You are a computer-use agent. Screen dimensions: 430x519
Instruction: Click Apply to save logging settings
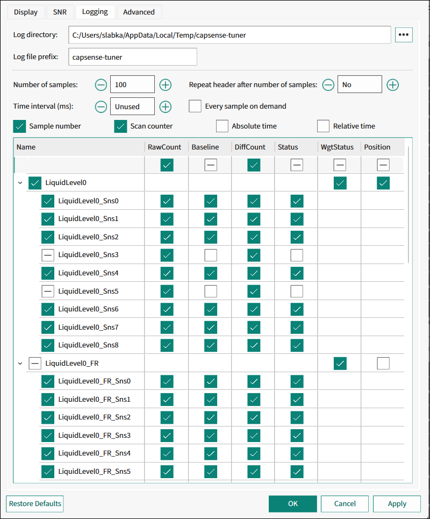click(397, 504)
